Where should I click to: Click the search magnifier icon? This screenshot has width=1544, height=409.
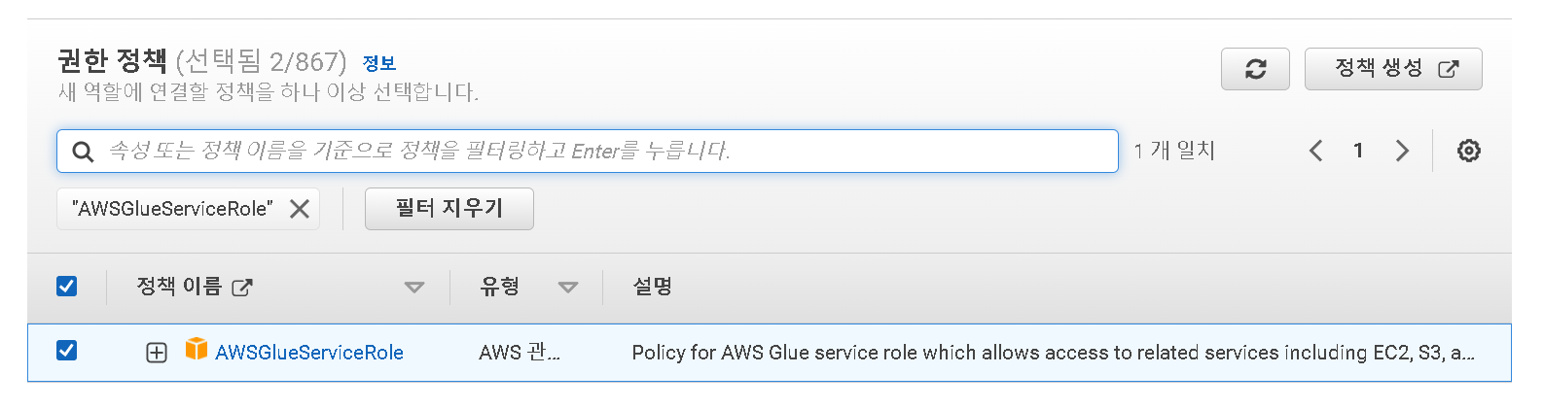pyautogui.click(x=83, y=152)
